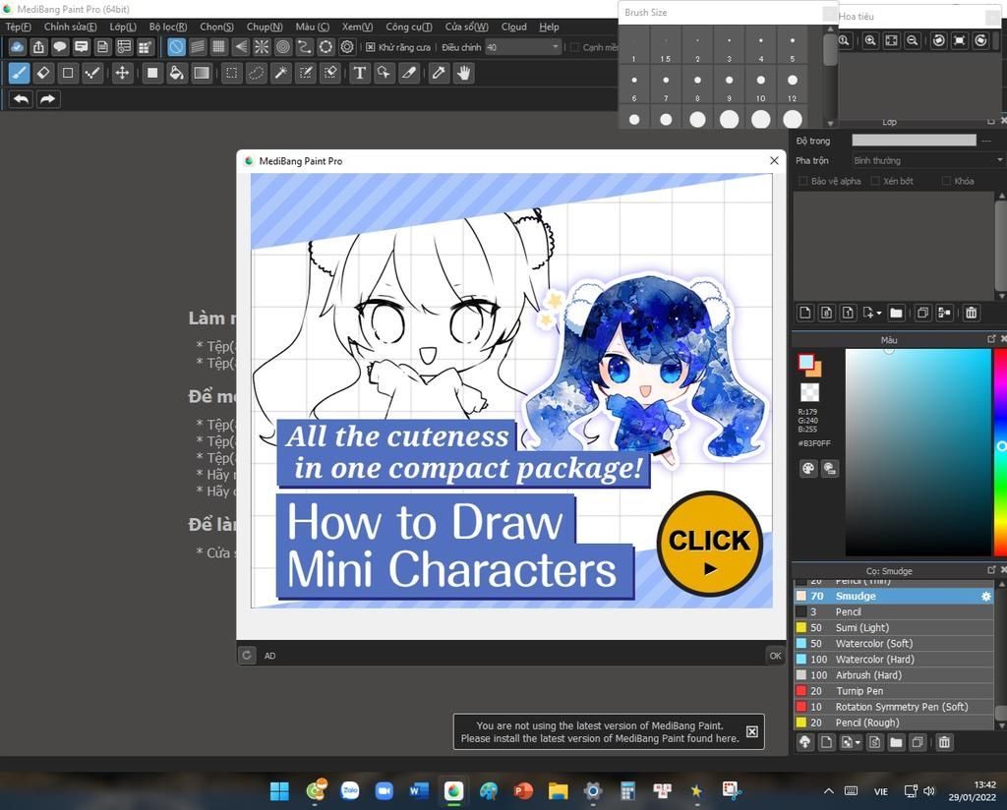Open the Xem(V) menu

coord(357,27)
